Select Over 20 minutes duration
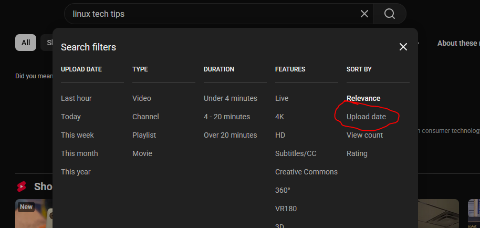The image size is (480, 228). pos(230,135)
